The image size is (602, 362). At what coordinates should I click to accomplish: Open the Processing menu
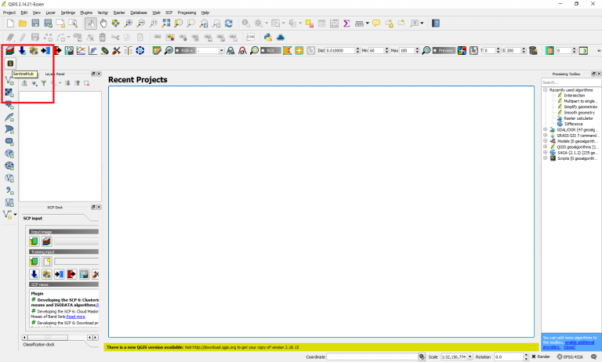[x=187, y=13]
